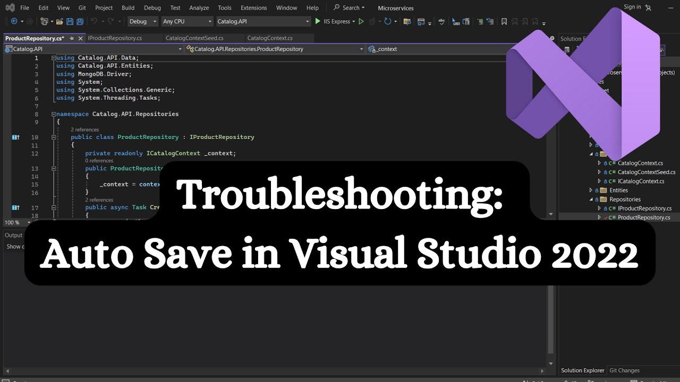Viewport: 680px width, 382px height.
Task: Click the 2 references CodeLens above the class
Action: 85,129
